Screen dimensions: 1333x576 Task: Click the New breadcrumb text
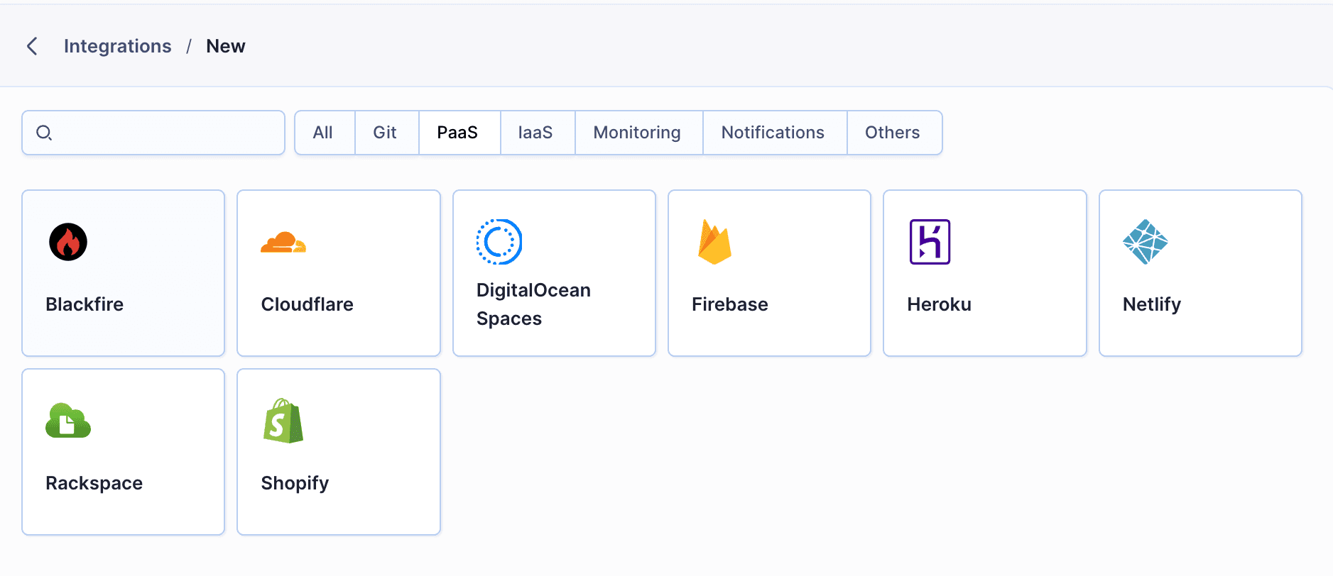click(226, 46)
